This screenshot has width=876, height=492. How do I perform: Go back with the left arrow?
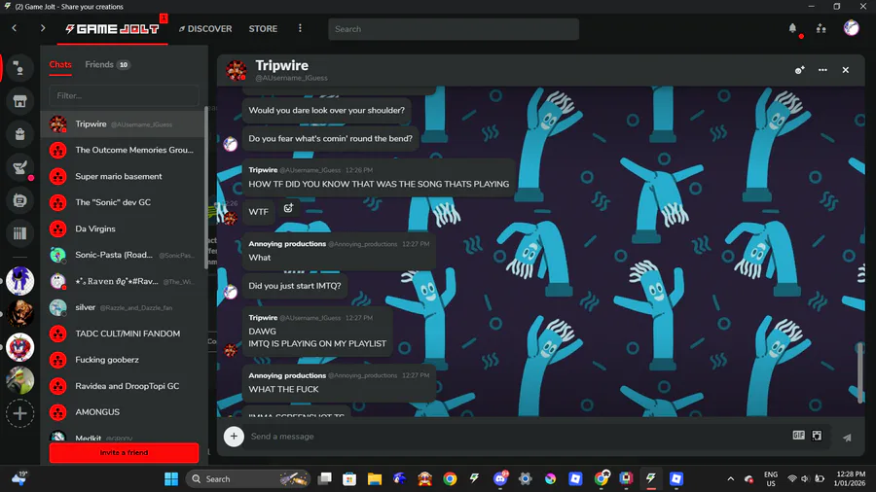point(14,28)
